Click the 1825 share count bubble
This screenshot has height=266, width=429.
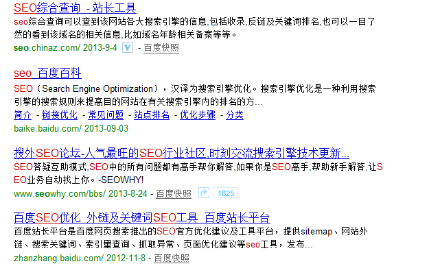pos(225,193)
